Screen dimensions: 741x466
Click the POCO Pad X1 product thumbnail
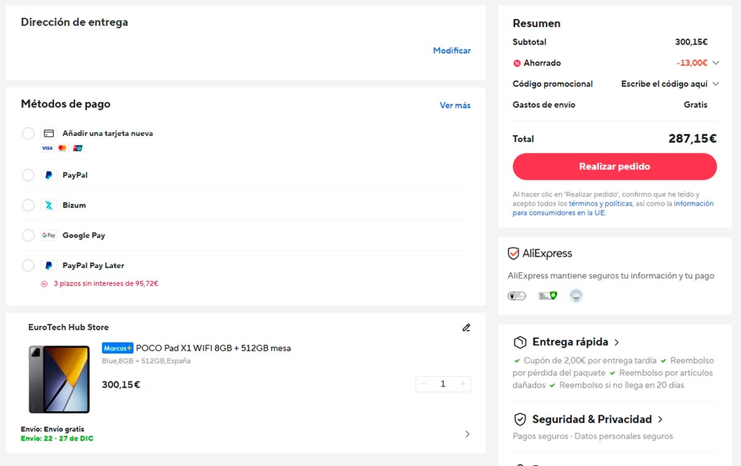pyautogui.click(x=59, y=379)
